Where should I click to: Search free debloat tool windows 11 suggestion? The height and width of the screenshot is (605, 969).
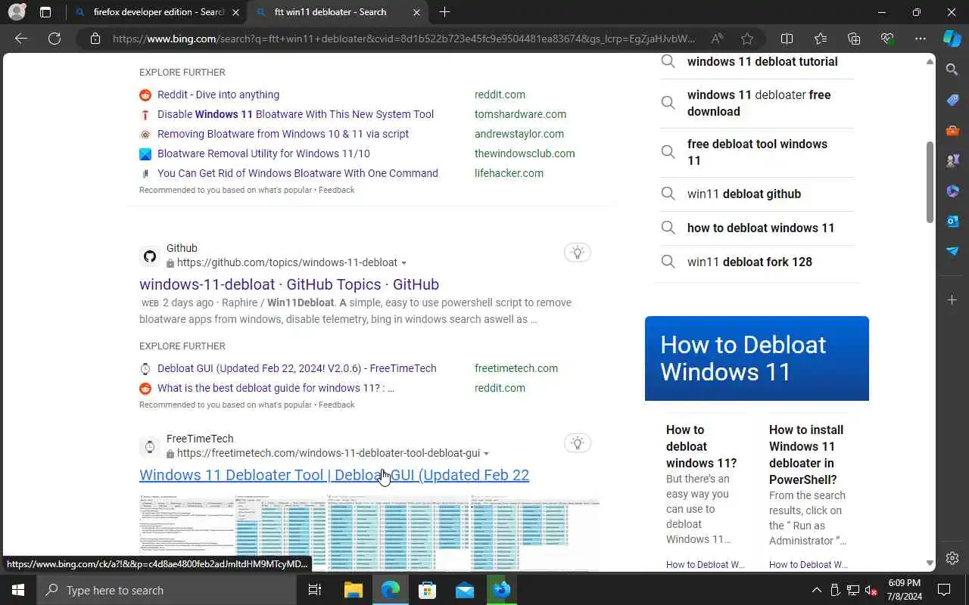[757, 152]
